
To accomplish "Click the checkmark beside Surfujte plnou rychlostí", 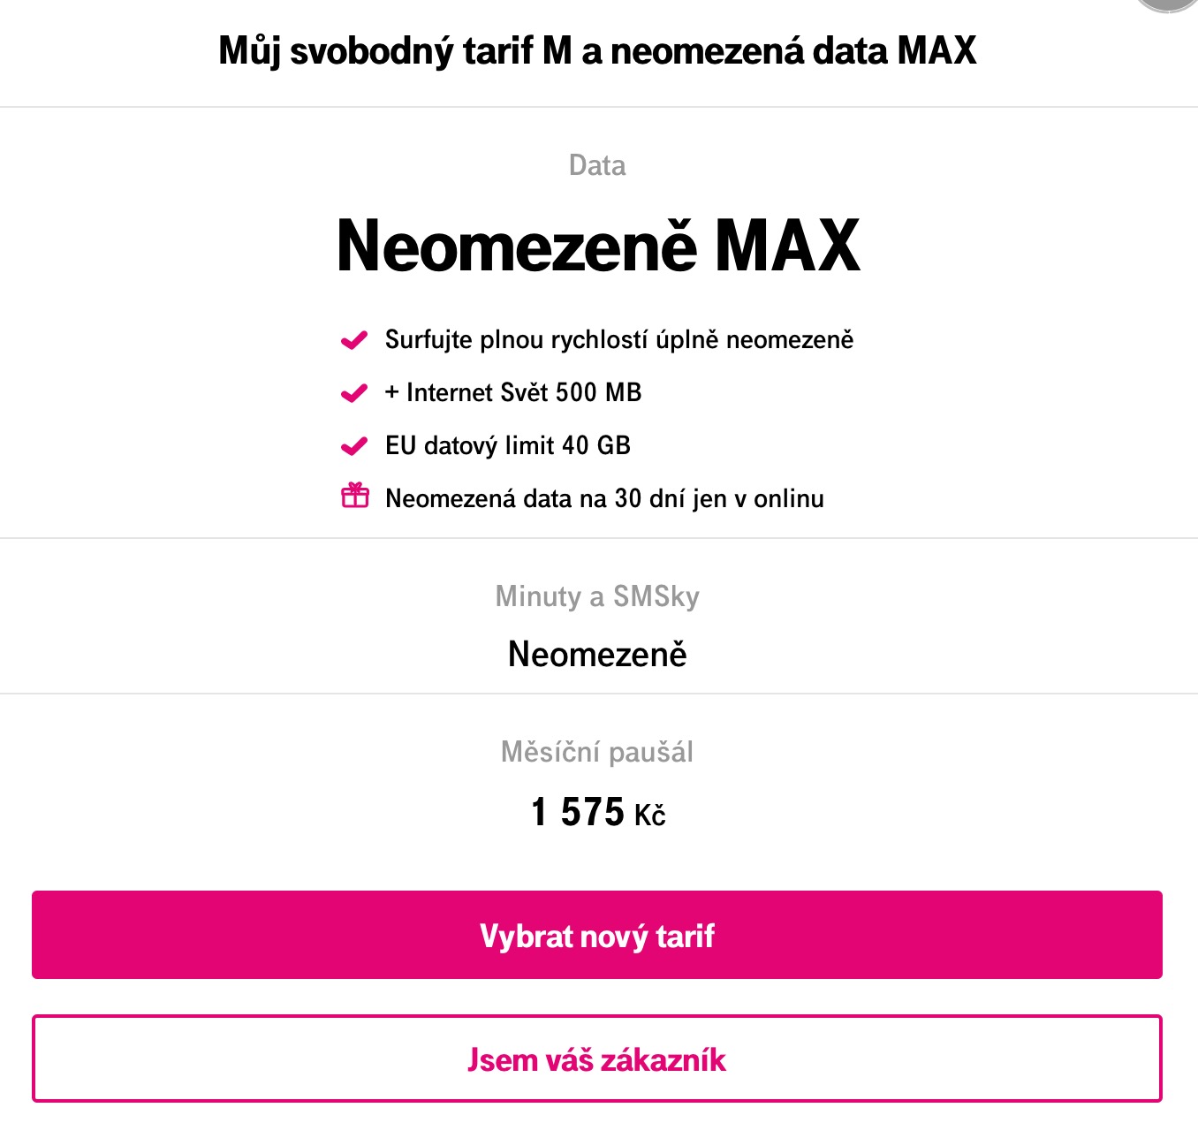I will [x=354, y=340].
